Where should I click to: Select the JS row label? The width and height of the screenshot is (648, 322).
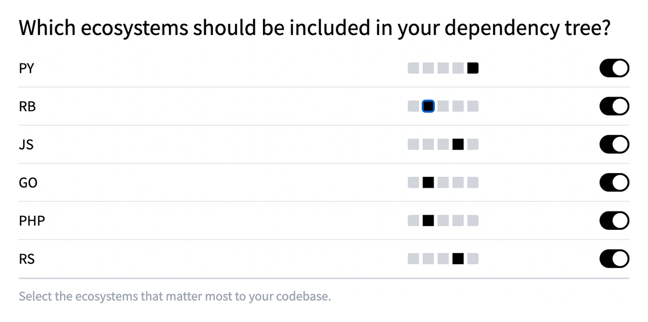point(26,145)
